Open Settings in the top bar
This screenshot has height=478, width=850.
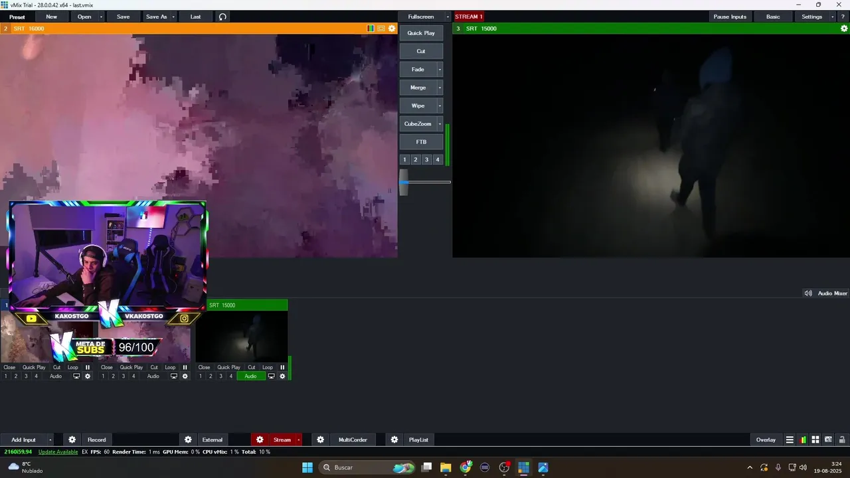click(811, 17)
